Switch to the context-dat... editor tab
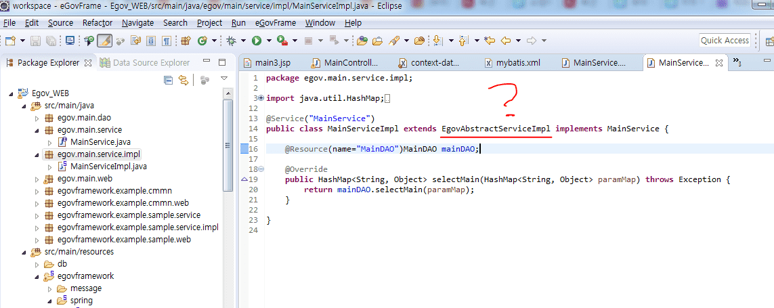Image resolution: width=774 pixels, height=308 pixels. coord(429,63)
